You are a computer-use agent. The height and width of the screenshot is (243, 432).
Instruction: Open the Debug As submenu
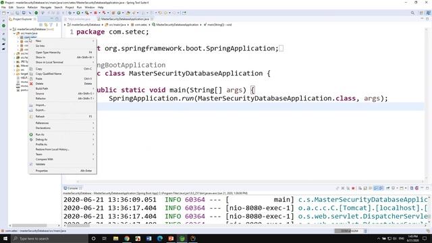[63, 140]
